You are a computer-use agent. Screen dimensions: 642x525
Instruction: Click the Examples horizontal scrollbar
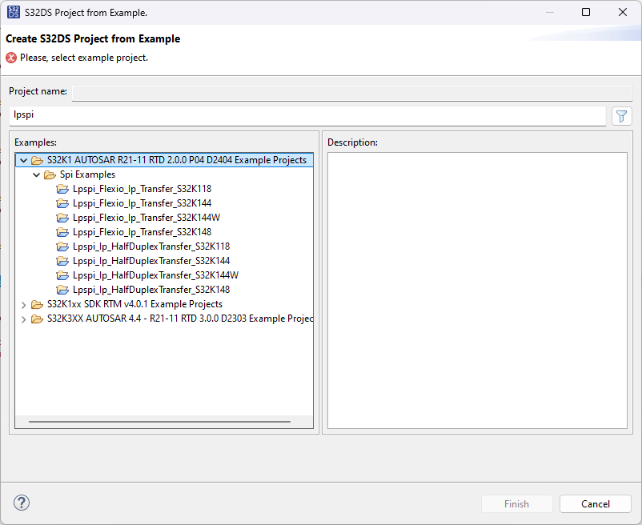pyautogui.click(x=159, y=422)
